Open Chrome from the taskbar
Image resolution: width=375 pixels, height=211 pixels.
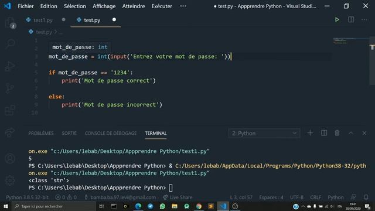coord(199,206)
